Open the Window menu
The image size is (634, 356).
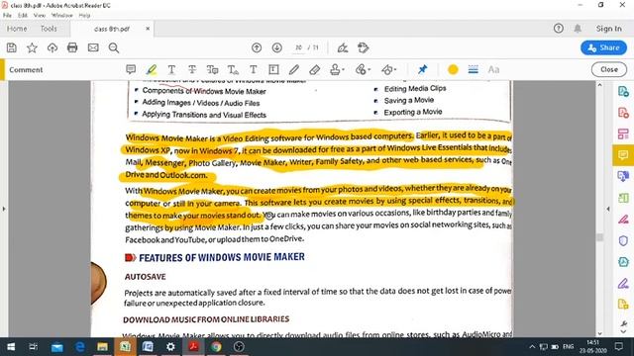(61, 16)
